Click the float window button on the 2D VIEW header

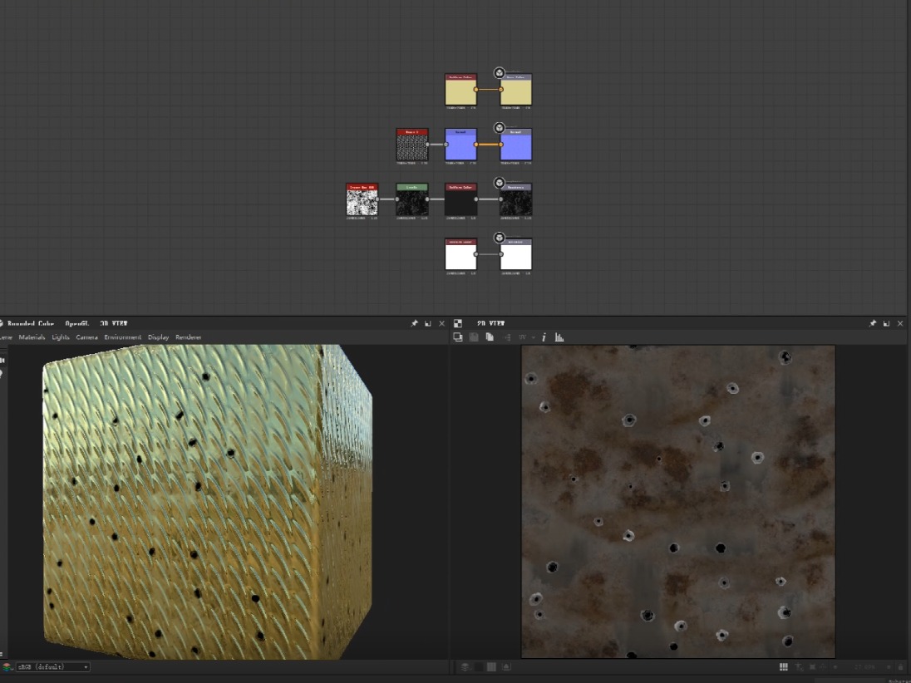[886, 323]
